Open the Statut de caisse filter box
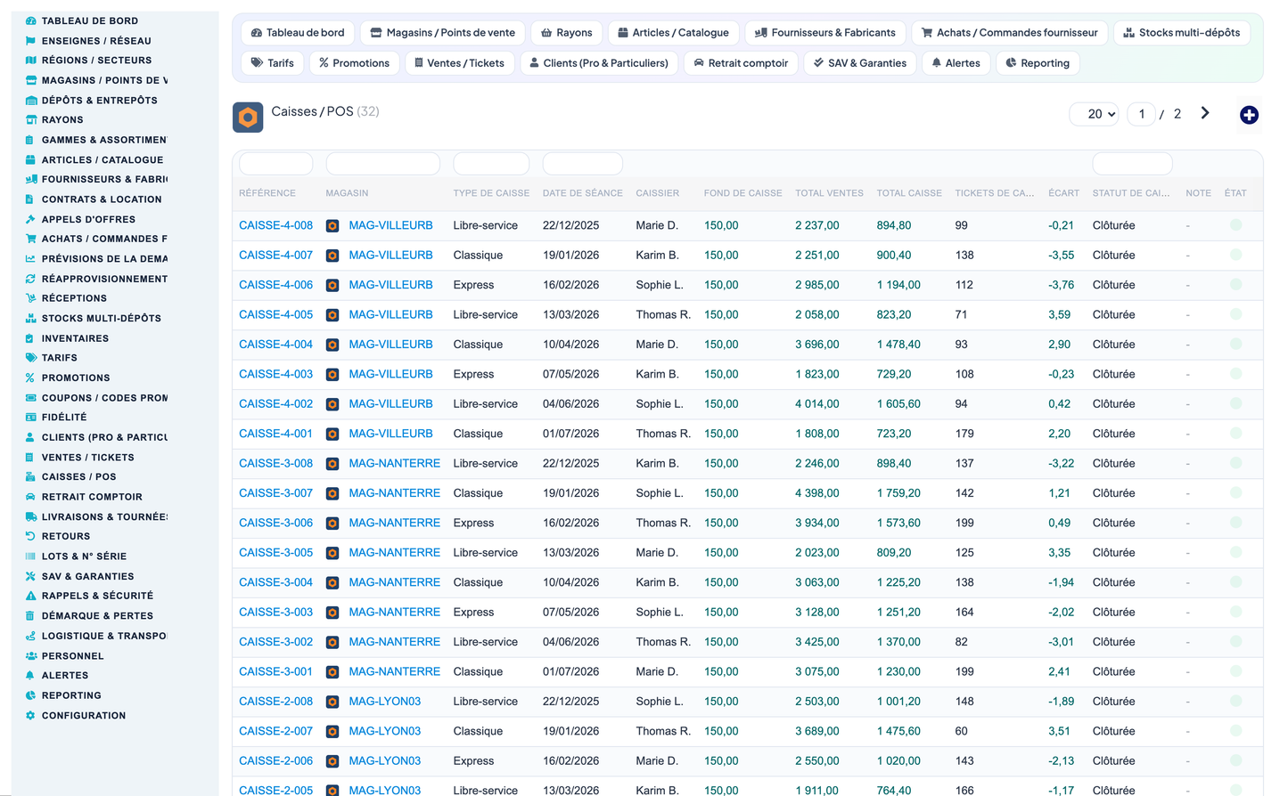The width and height of the screenshot is (1288, 796). [x=1132, y=164]
